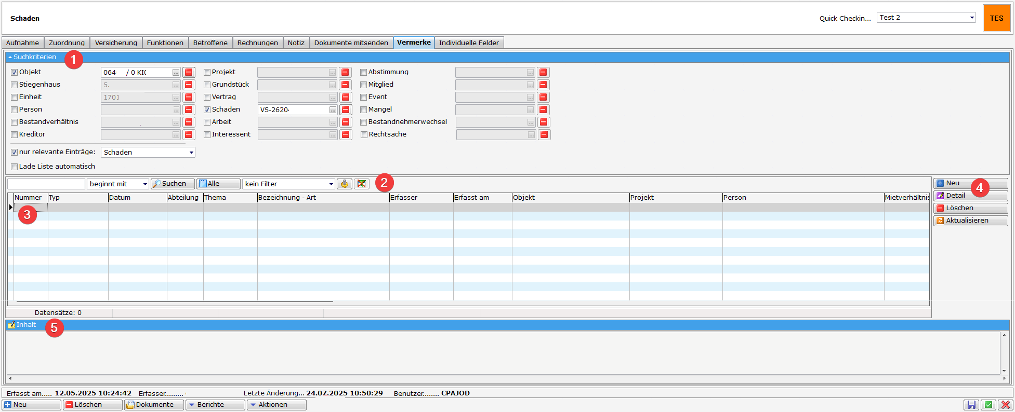Click the save floppy disk icon
This screenshot has width=1015, height=412.
(970, 405)
